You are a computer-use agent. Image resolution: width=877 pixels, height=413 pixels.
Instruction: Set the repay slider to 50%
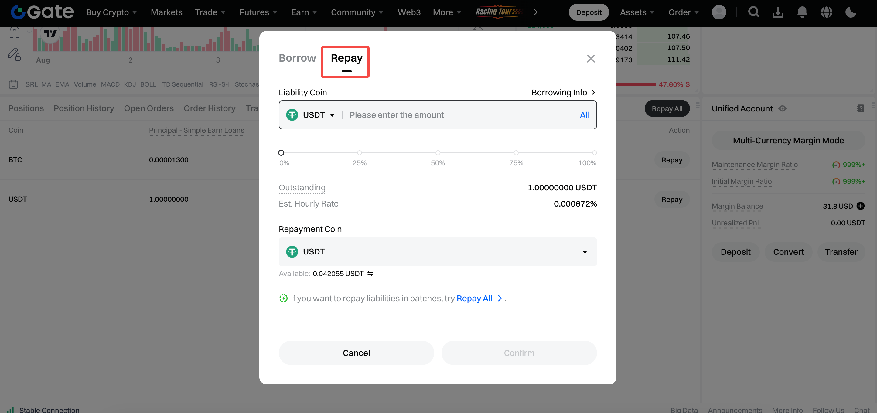coord(438,153)
